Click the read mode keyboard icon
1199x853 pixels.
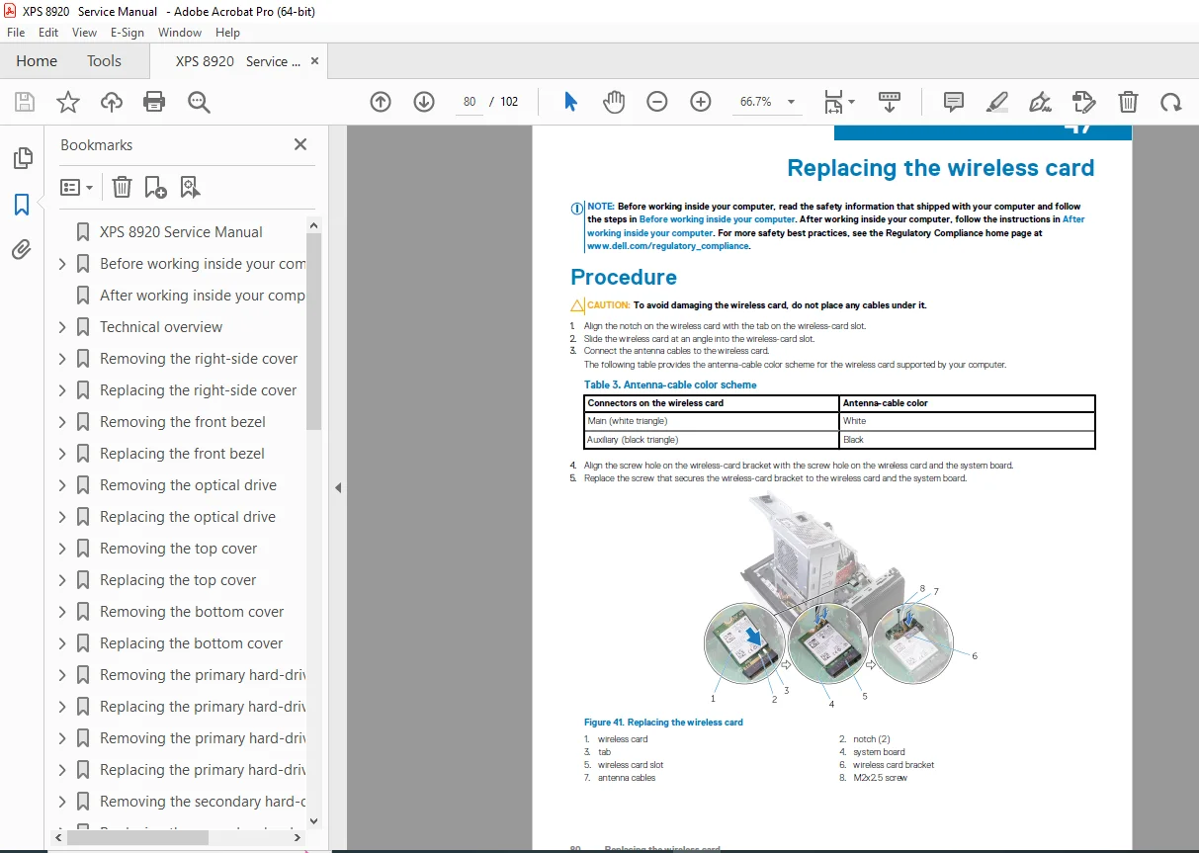tap(890, 102)
